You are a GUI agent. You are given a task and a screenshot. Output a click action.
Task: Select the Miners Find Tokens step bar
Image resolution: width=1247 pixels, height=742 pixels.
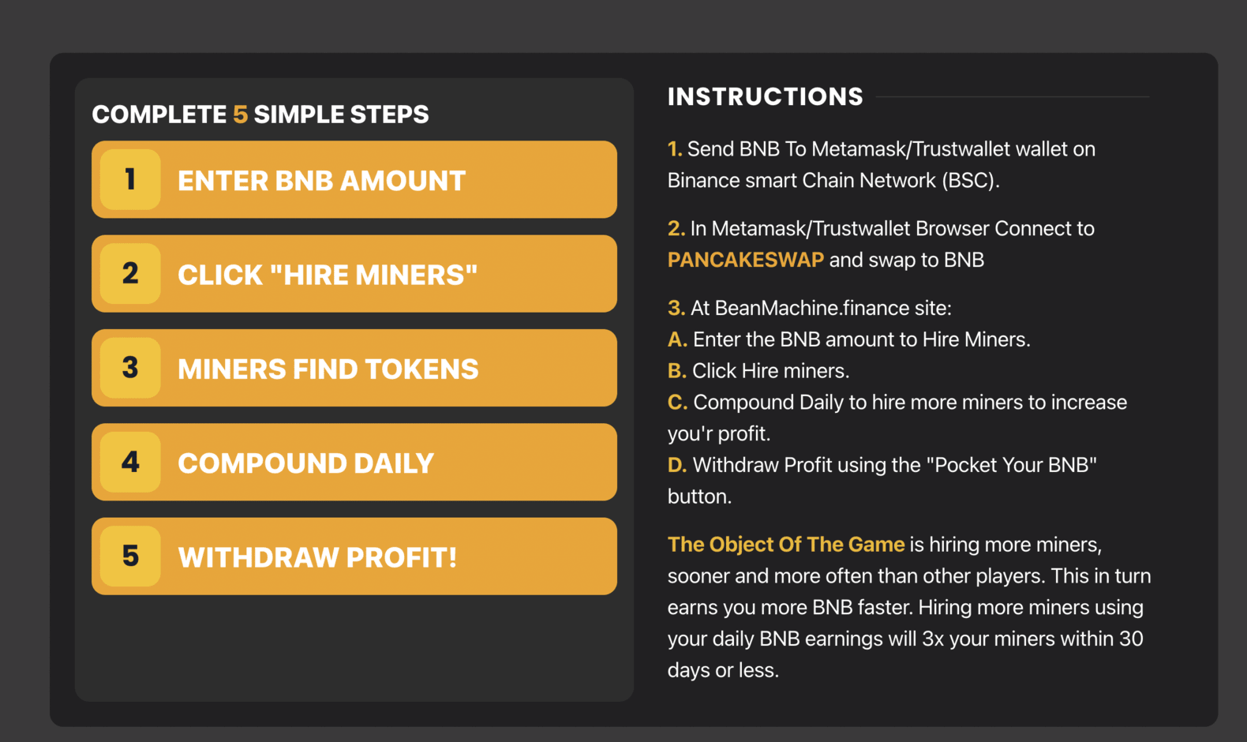[x=354, y=368]
